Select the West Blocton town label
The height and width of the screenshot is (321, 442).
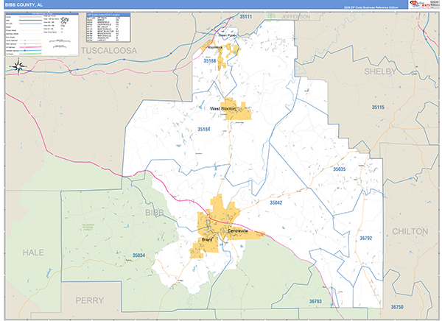(222, 108)
